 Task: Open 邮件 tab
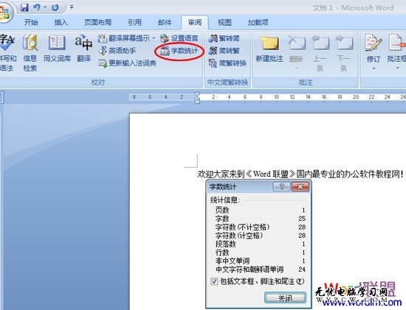coord(165,23)
